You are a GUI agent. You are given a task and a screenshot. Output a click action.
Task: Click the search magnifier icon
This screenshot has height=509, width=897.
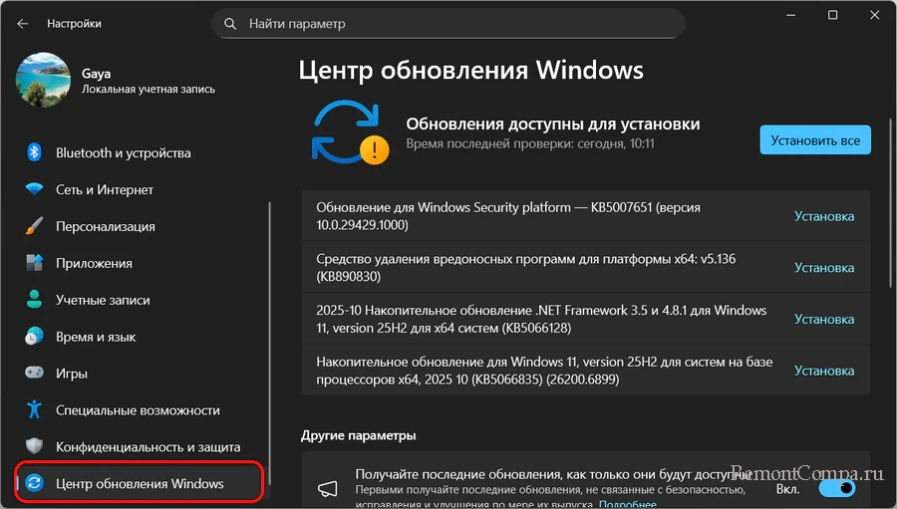pyautogui.click(x=230, y=23)
